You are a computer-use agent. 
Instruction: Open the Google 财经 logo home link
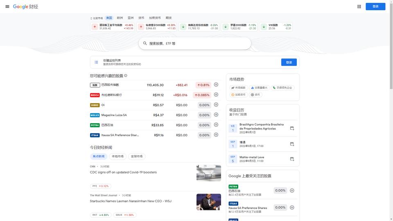pos(25,7)
